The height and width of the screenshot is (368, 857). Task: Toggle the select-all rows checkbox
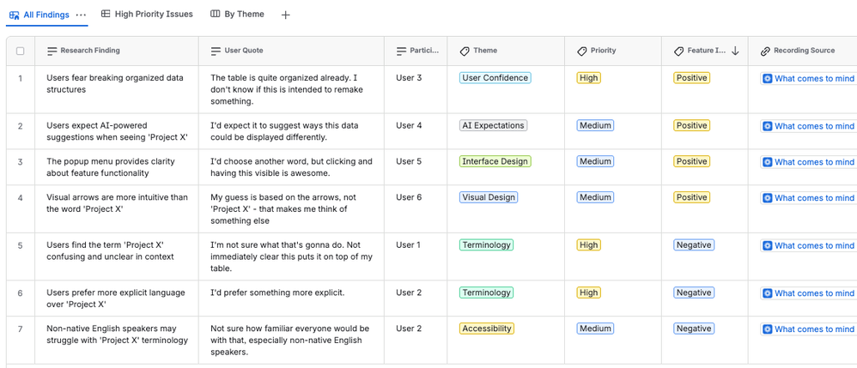[21, 51]
